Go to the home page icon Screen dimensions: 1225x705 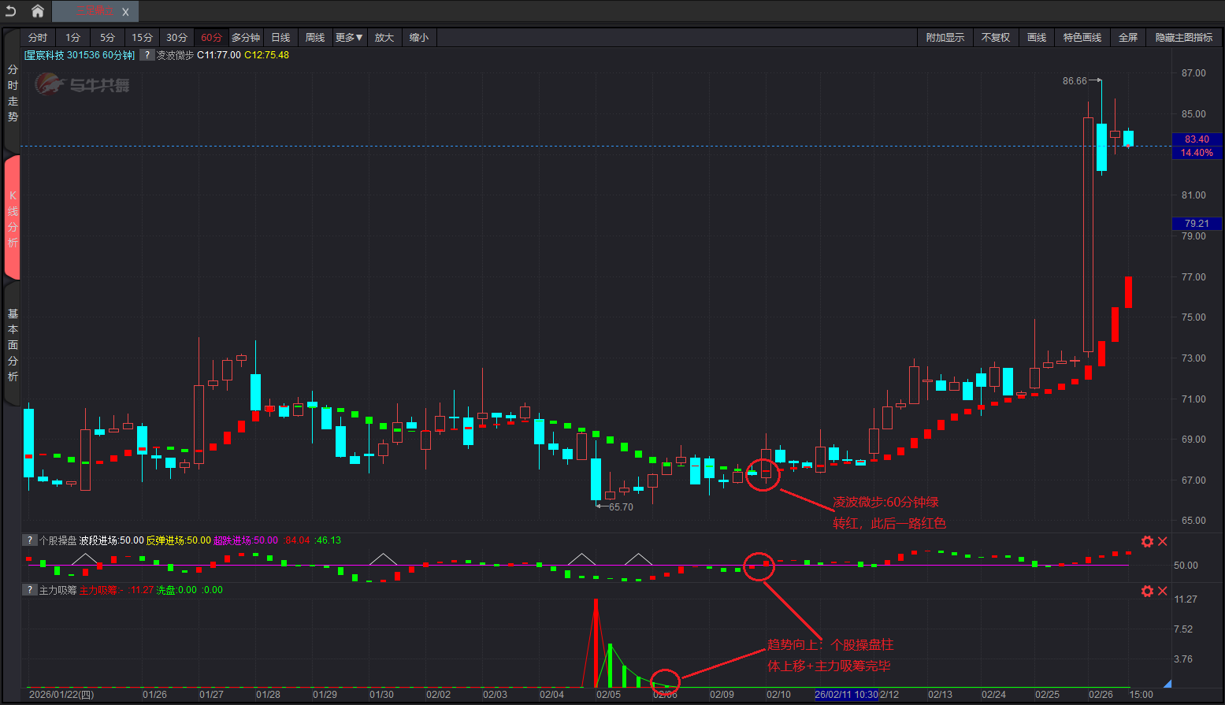(37, 11)
